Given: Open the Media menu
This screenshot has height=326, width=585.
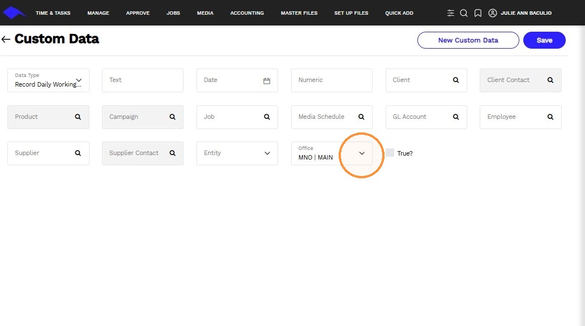Looking at the screenshot, I should pyautogui.click(x=205, y=13).
